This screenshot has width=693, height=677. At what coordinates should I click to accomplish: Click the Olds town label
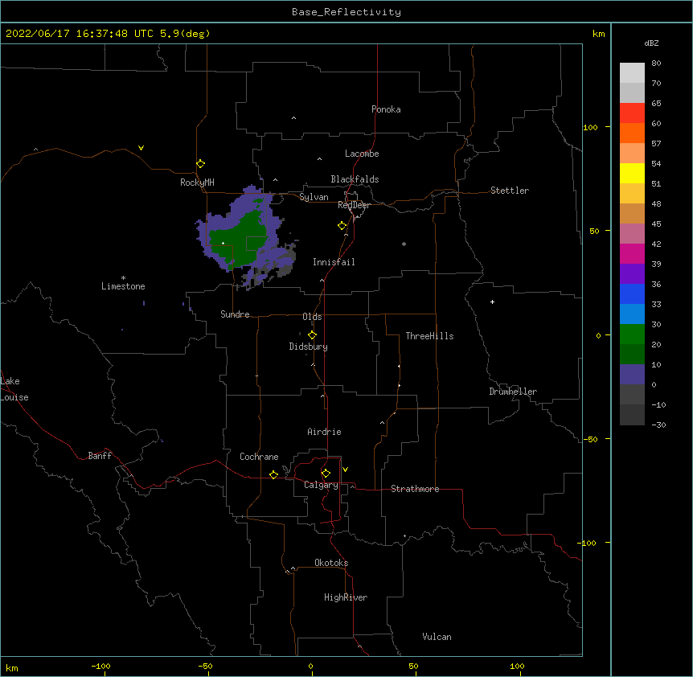click(x=312, y=317)
